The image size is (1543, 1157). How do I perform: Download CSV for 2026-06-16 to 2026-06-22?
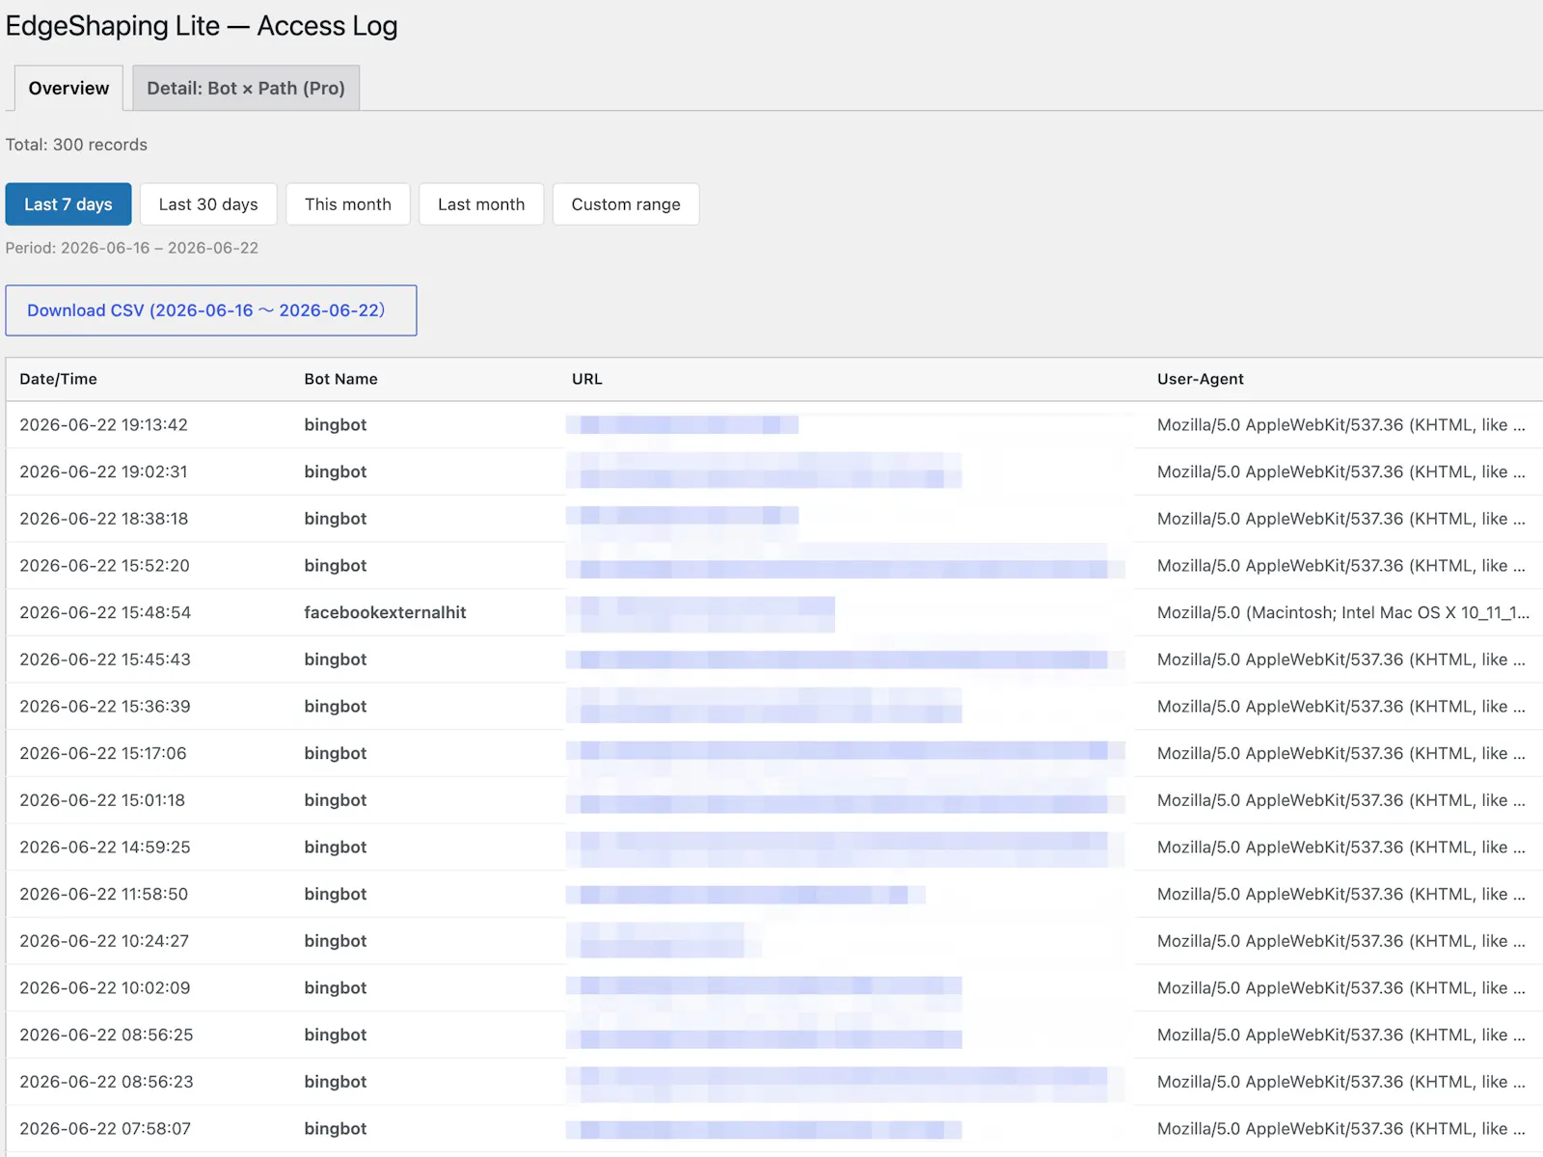211,310
